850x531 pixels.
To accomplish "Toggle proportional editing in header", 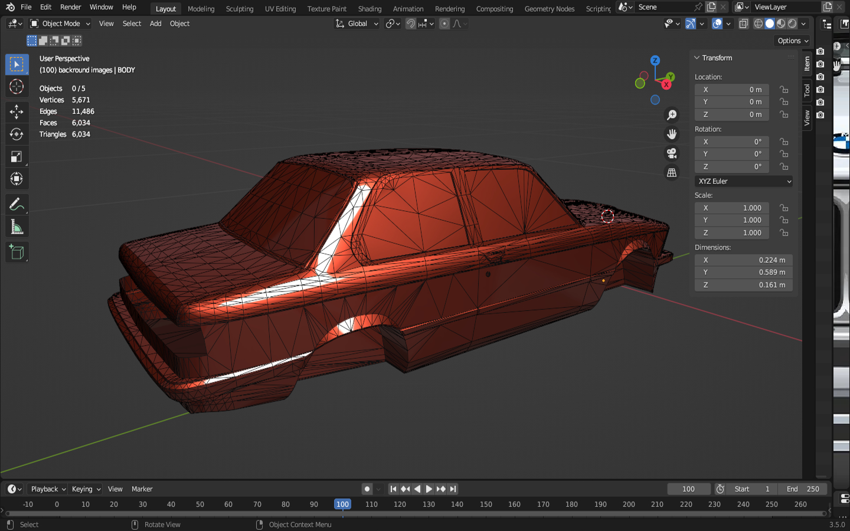I will pyautogui.click(x=444, y=24).
